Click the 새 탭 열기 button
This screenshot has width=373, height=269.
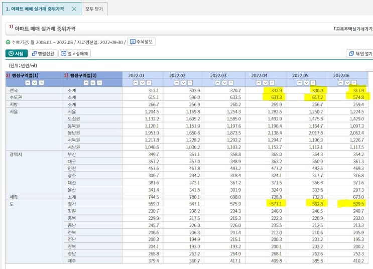click(x=360, y=54)
